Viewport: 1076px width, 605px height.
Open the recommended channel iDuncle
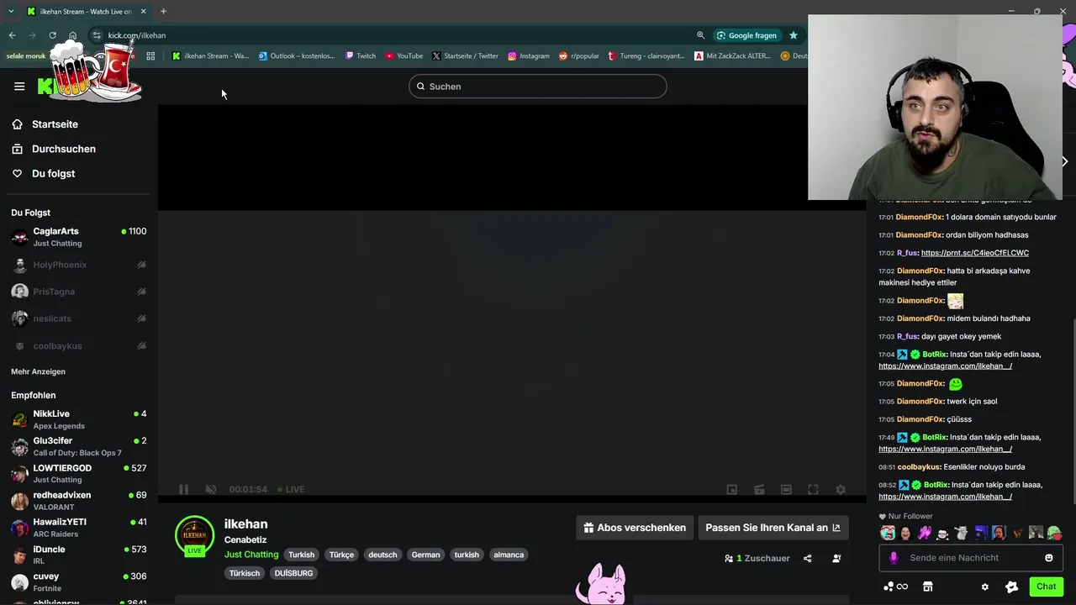[x=79, y=555]
